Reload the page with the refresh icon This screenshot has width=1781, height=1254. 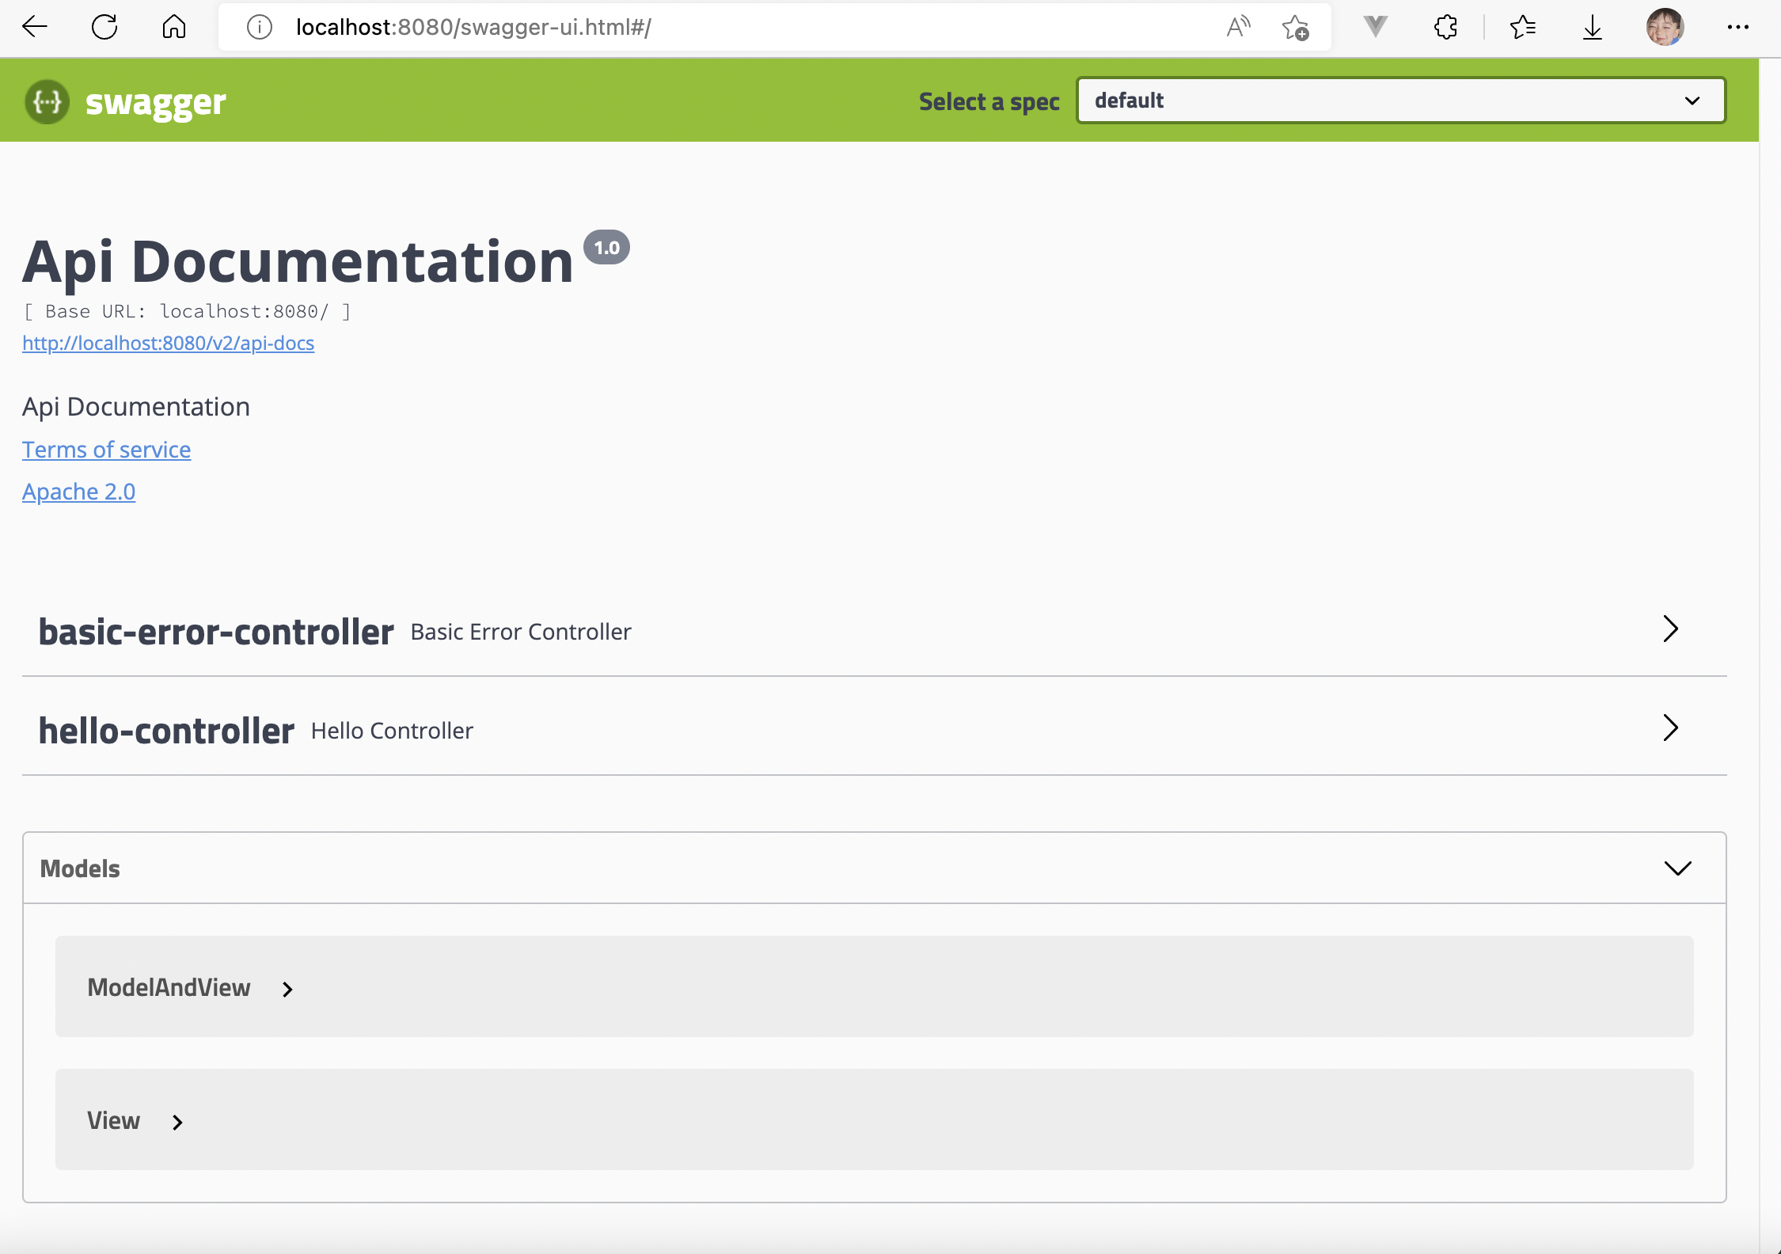pos(104,27)
